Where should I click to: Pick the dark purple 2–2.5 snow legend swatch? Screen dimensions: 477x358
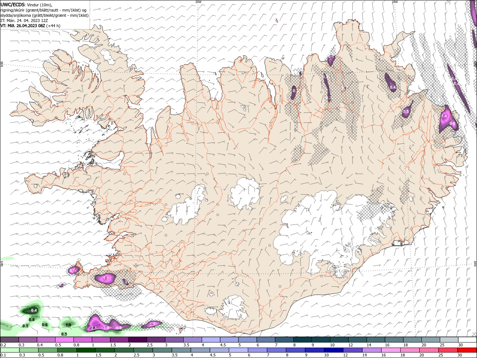pyautogui.click(x=138, y=340)
